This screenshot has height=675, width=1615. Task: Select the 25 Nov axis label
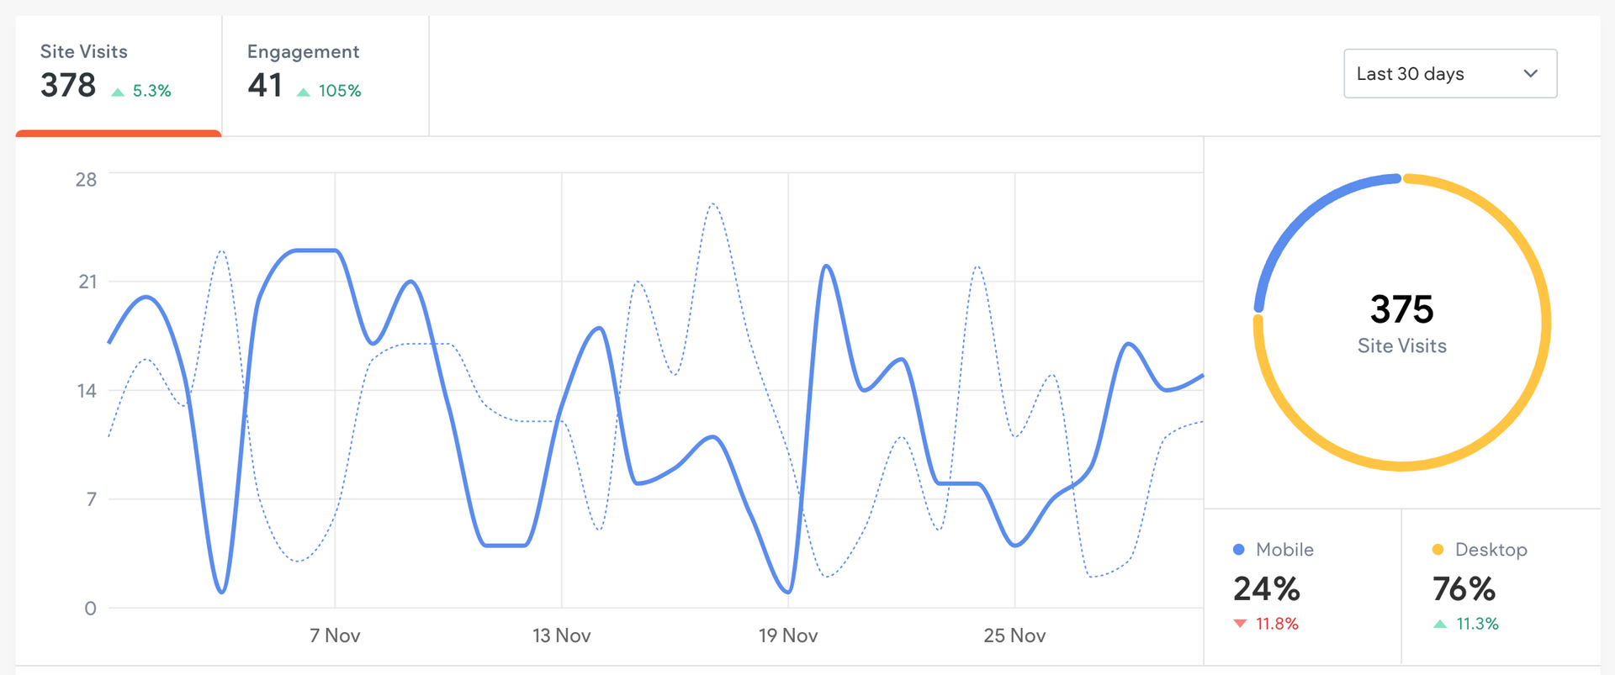pos(1014,635)
